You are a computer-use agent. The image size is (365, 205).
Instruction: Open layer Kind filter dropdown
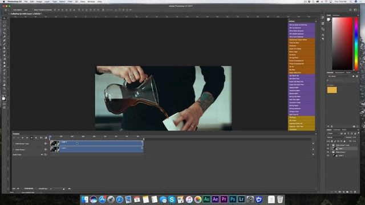(x=333, y=134)
